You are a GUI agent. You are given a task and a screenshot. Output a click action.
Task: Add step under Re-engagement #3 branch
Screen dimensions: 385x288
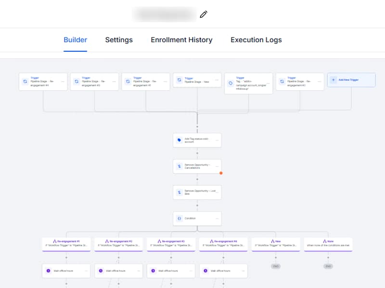tap(171, 258)
